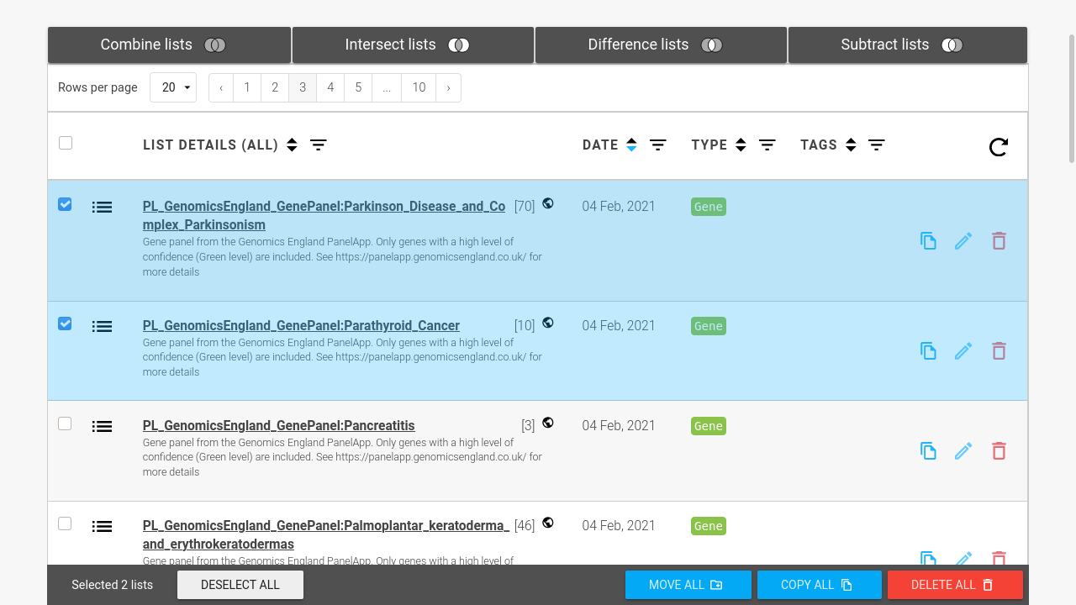Check the Pancreatitis list checkbox
The image size is (1076, 605).
pyautogui.click(x=65, y=423)
